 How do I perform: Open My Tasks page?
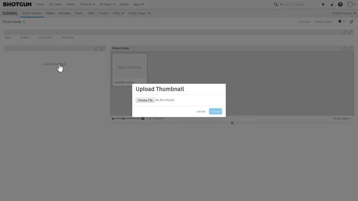(56, 4)
